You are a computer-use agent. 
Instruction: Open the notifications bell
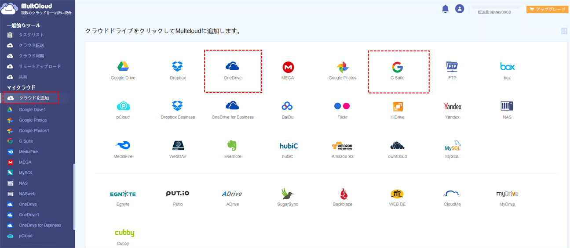pyautogui.click(x=445, y=9)
